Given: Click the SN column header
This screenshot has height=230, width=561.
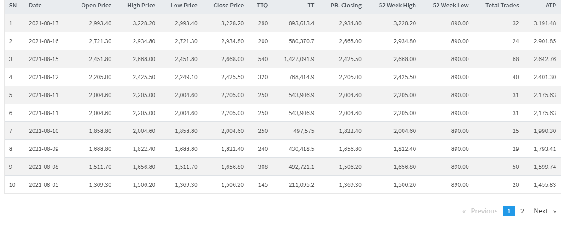Looking at the screenshot, I should coord(13,6).
